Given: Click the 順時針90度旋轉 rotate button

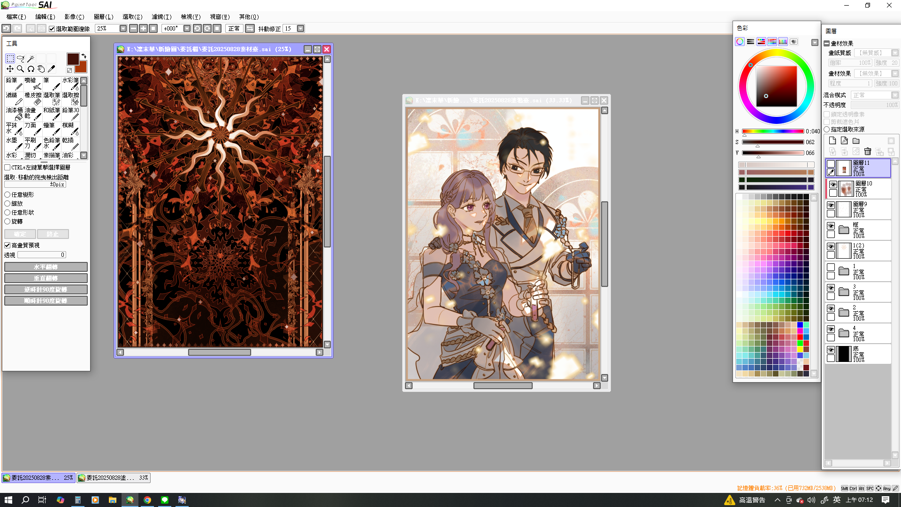Looking at the screenshot, I should (46, 301).
